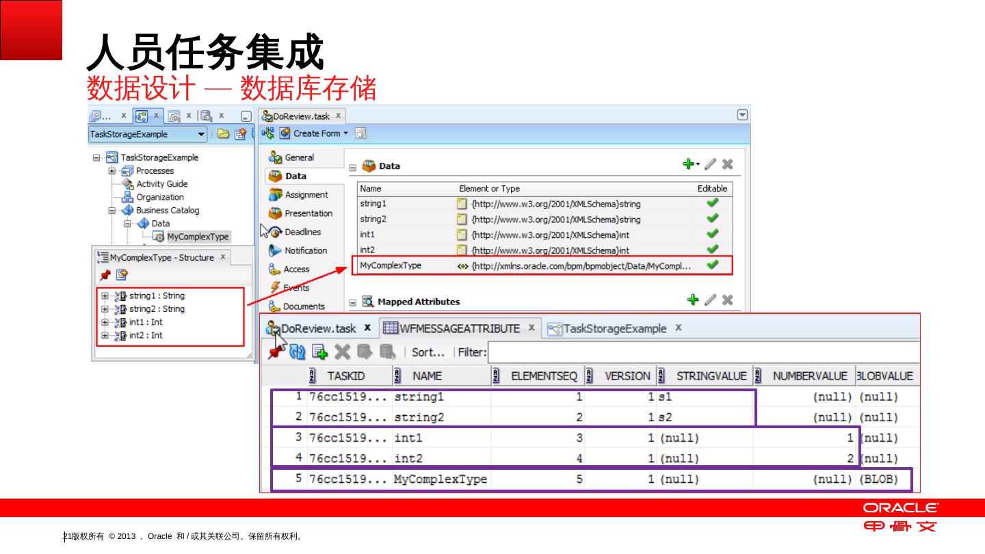Collapse the Mapped Attributes section
Image resolution: width=985 pixels, height=554 pixels.
click(x=353, y=302)
